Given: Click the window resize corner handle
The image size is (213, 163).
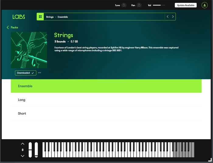Looking at the screenshot, I should pos(210,160).
